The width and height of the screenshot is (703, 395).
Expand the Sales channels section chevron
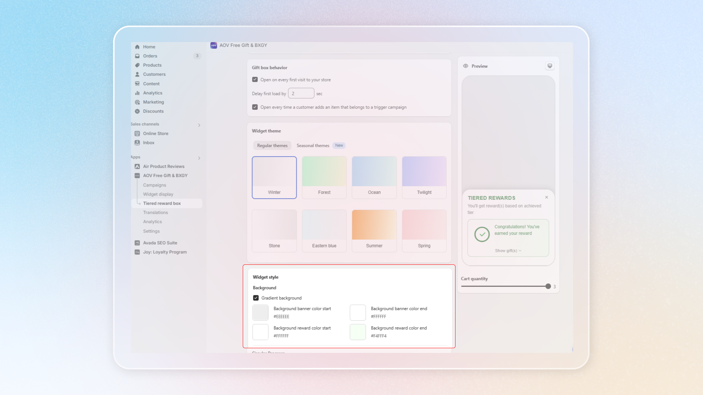pos(199,125)
